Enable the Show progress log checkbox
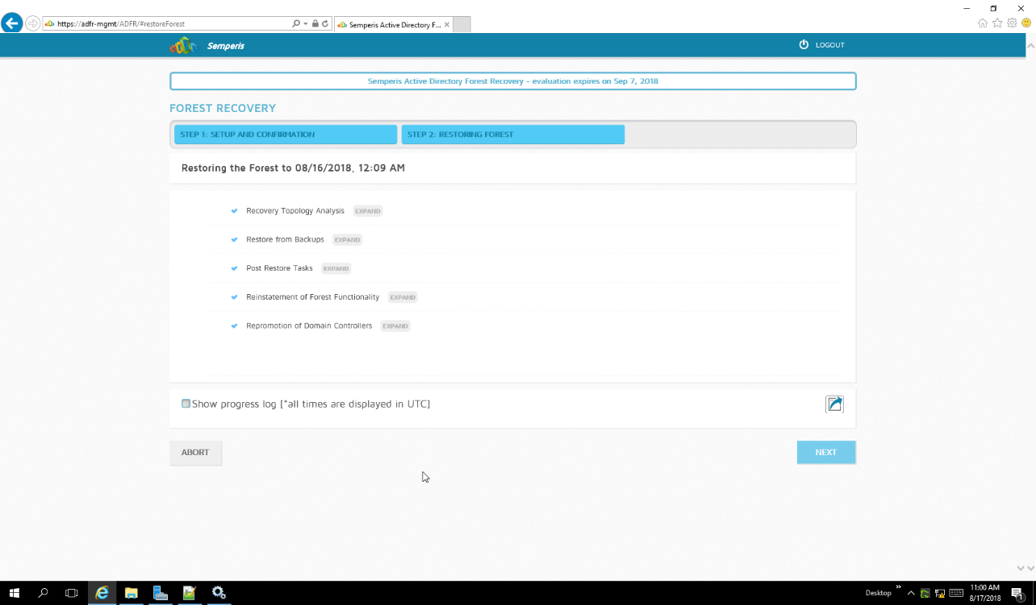Screen dimensions: 1036x605 point(186,404)
